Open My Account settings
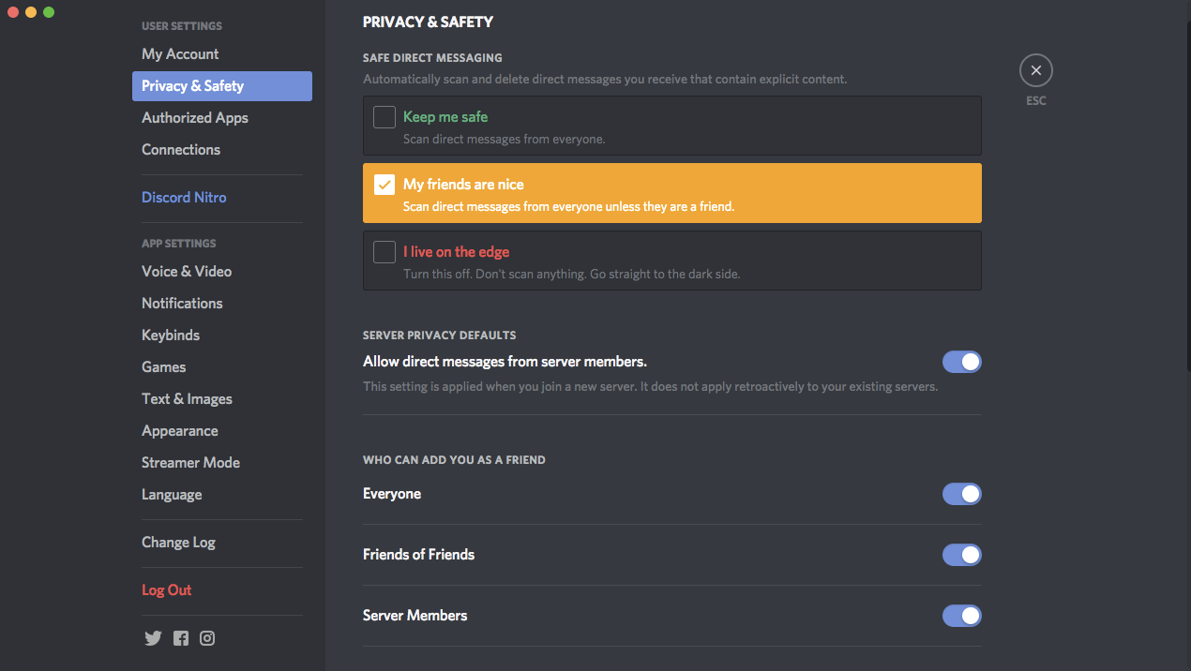The width and height of the screenshot is (1191, 671). [x=180, y=54]
